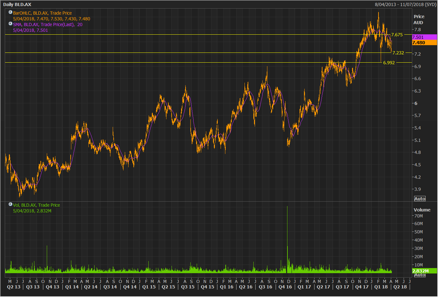Click the Q4 13 quarter label
The height and width of the screenshot is (297, 438).
coord(53,287)
